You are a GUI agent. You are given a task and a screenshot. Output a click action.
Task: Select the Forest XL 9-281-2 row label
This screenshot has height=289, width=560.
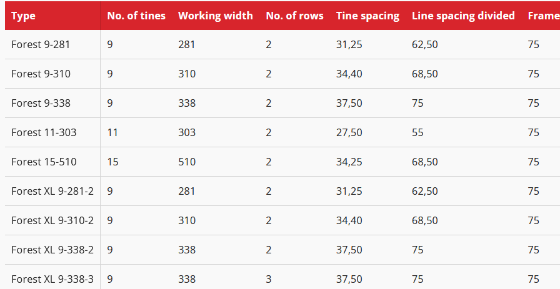click(52, 191)
